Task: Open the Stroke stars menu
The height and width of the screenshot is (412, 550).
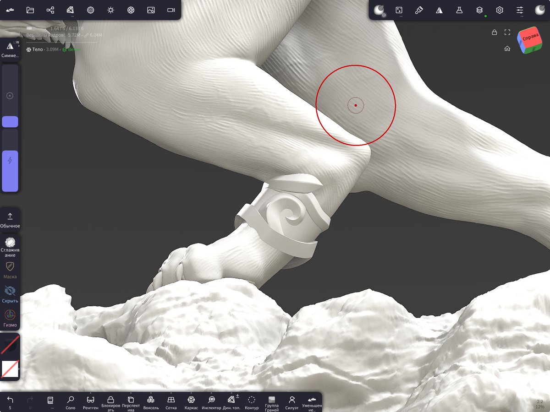Action: point(399,10)
